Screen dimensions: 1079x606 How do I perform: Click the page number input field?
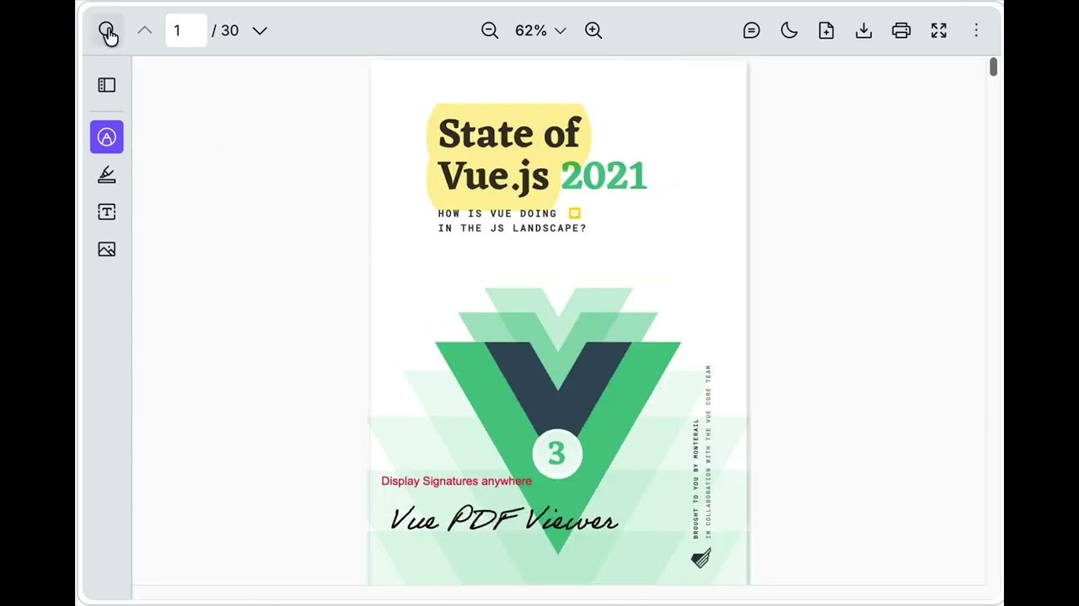(x=186, y=30)
